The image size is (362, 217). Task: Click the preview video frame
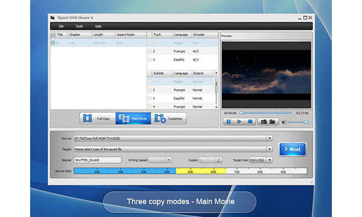coord(267,75)
